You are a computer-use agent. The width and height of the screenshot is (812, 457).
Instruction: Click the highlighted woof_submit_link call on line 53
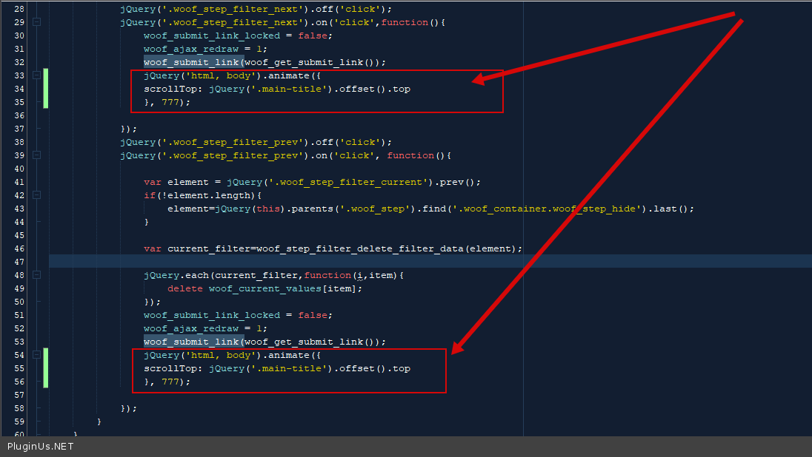[x=193, y=342]
